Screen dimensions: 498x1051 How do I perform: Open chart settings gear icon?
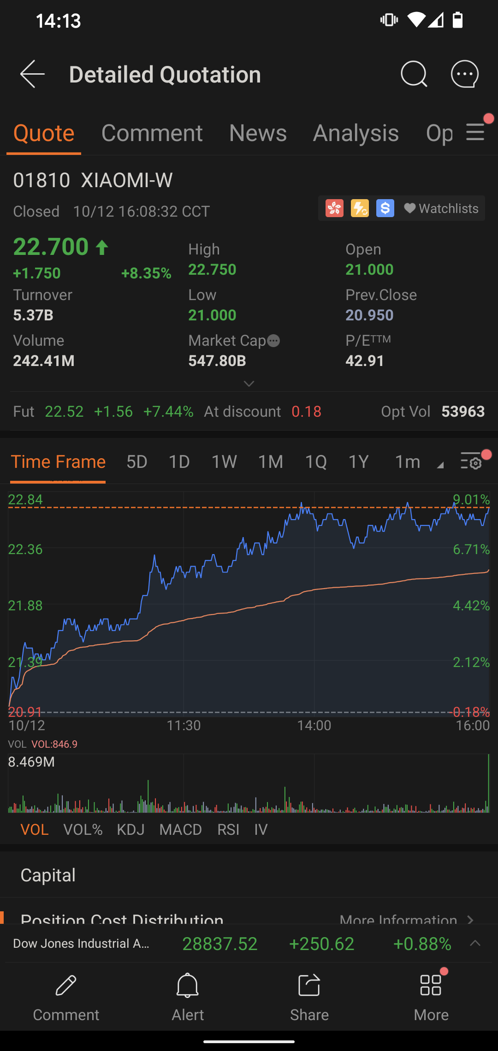tap(471, 461)
